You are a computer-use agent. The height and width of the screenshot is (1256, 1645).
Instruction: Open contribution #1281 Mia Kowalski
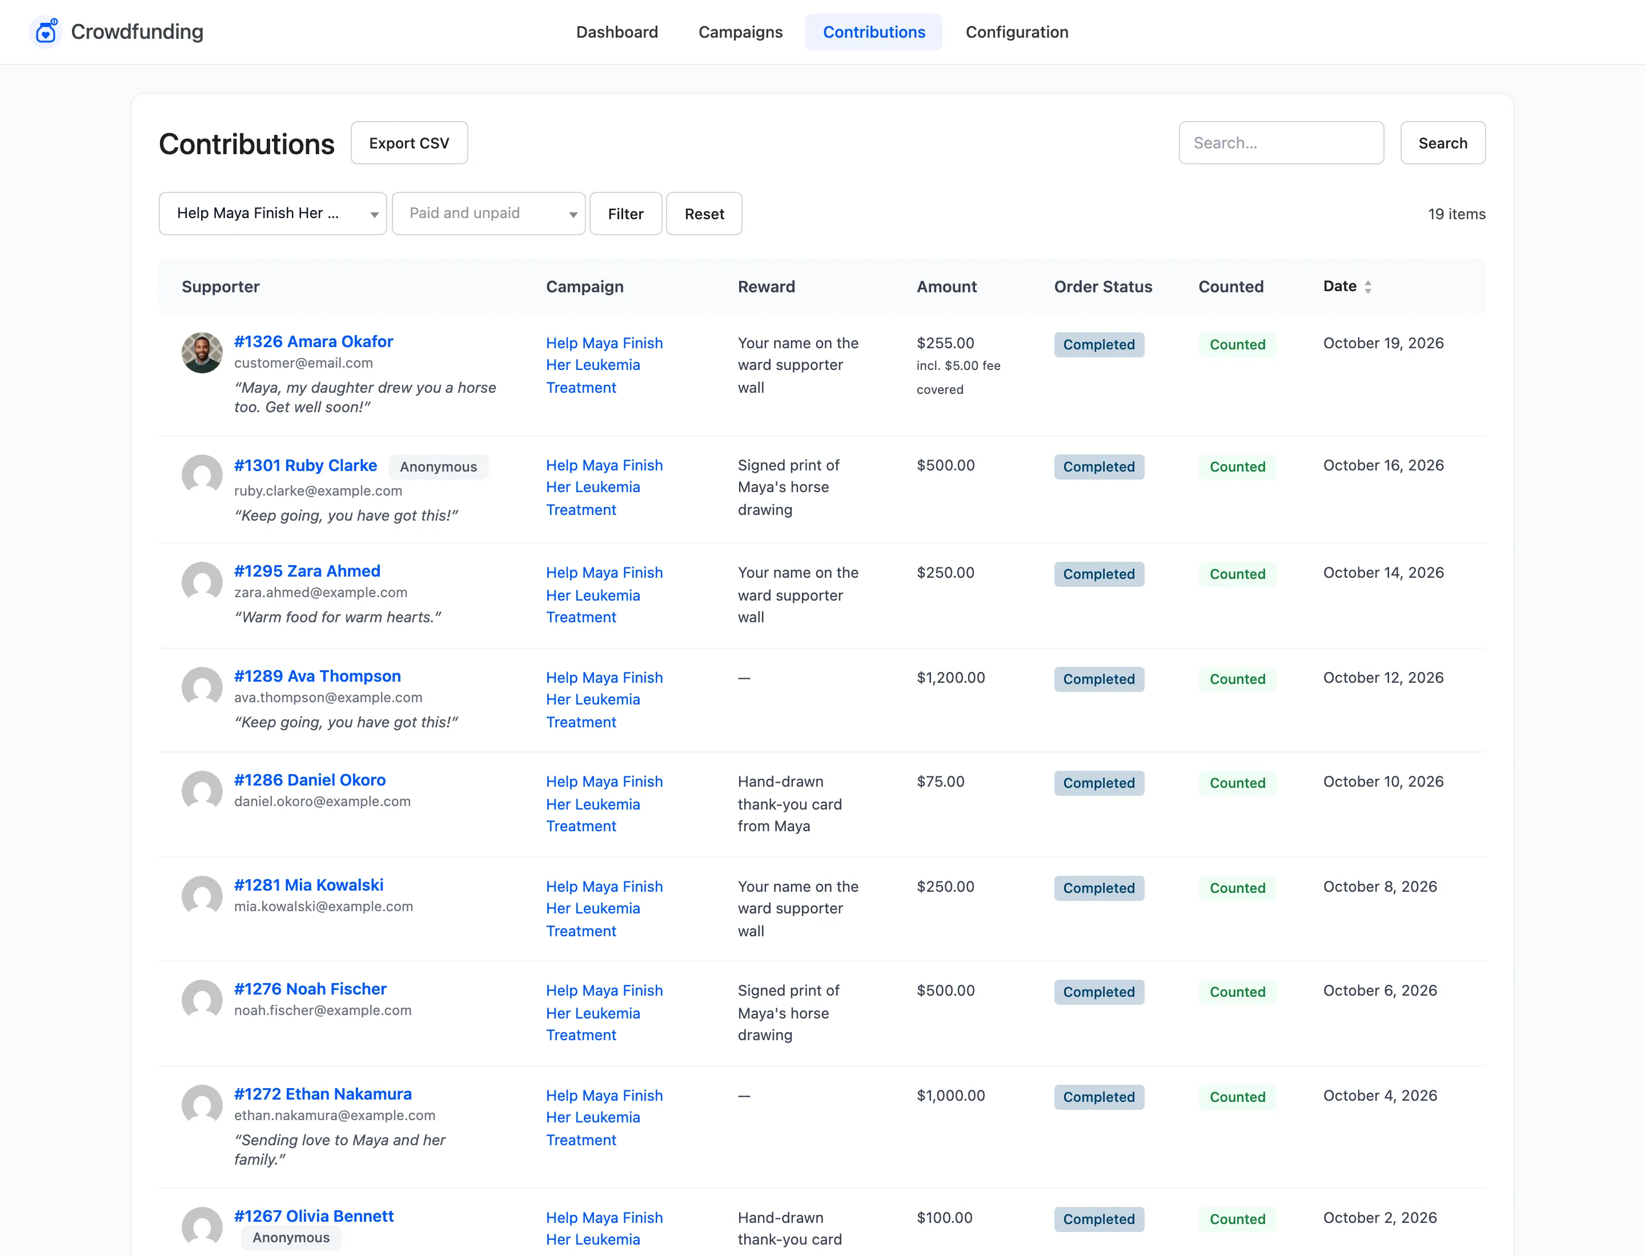tap(308, 885)
